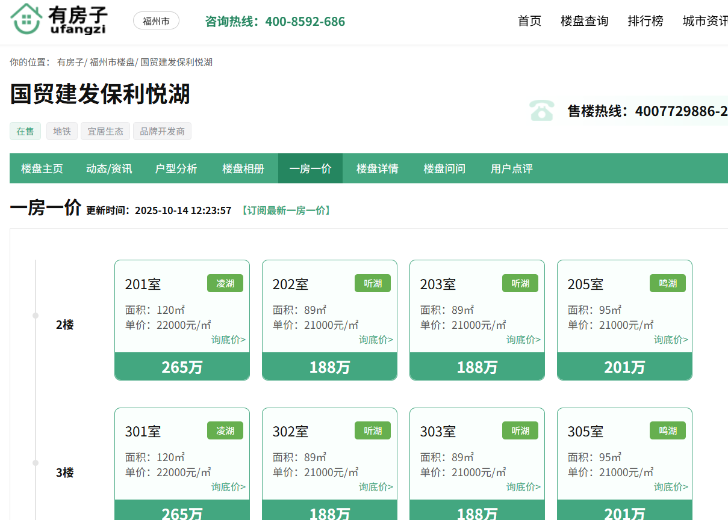
Task: Open the 福州市 city selector
Action: [x=156, y=21]
